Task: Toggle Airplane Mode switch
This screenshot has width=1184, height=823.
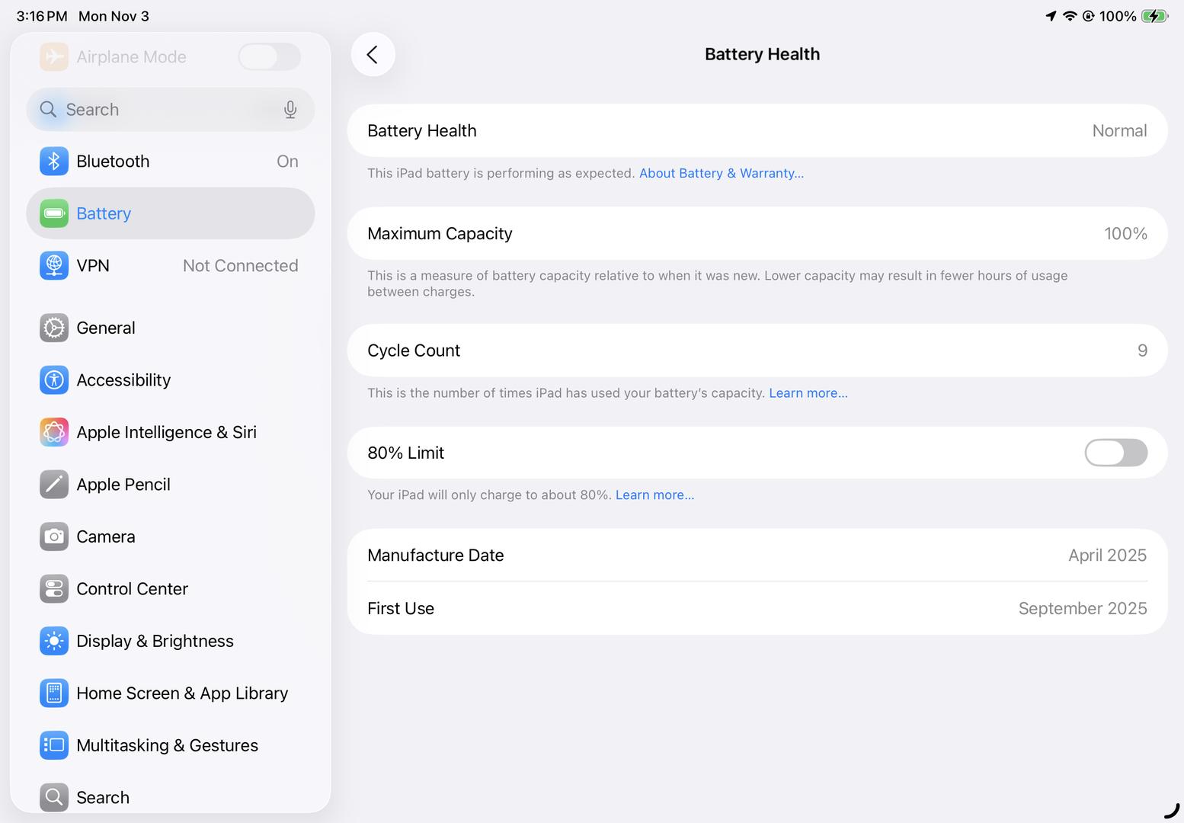Action: tap(269, 57)
